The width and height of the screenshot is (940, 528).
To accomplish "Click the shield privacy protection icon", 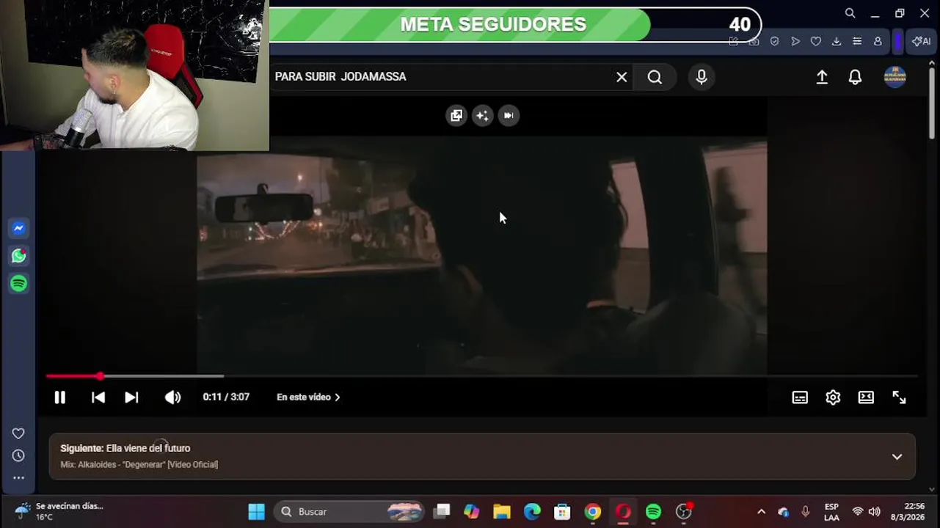I will (x=774, y=42).
